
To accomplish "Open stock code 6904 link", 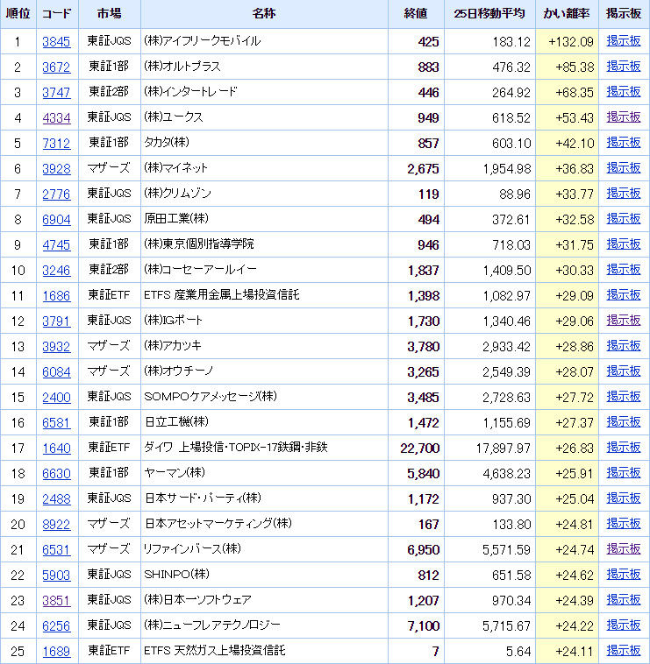I will (x=56, y=219).
